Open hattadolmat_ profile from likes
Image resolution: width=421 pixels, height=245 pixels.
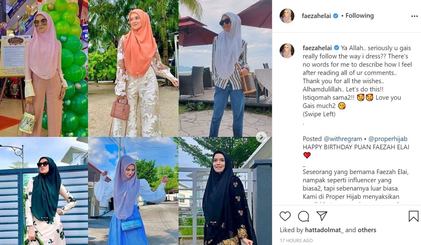pos(324,230)
